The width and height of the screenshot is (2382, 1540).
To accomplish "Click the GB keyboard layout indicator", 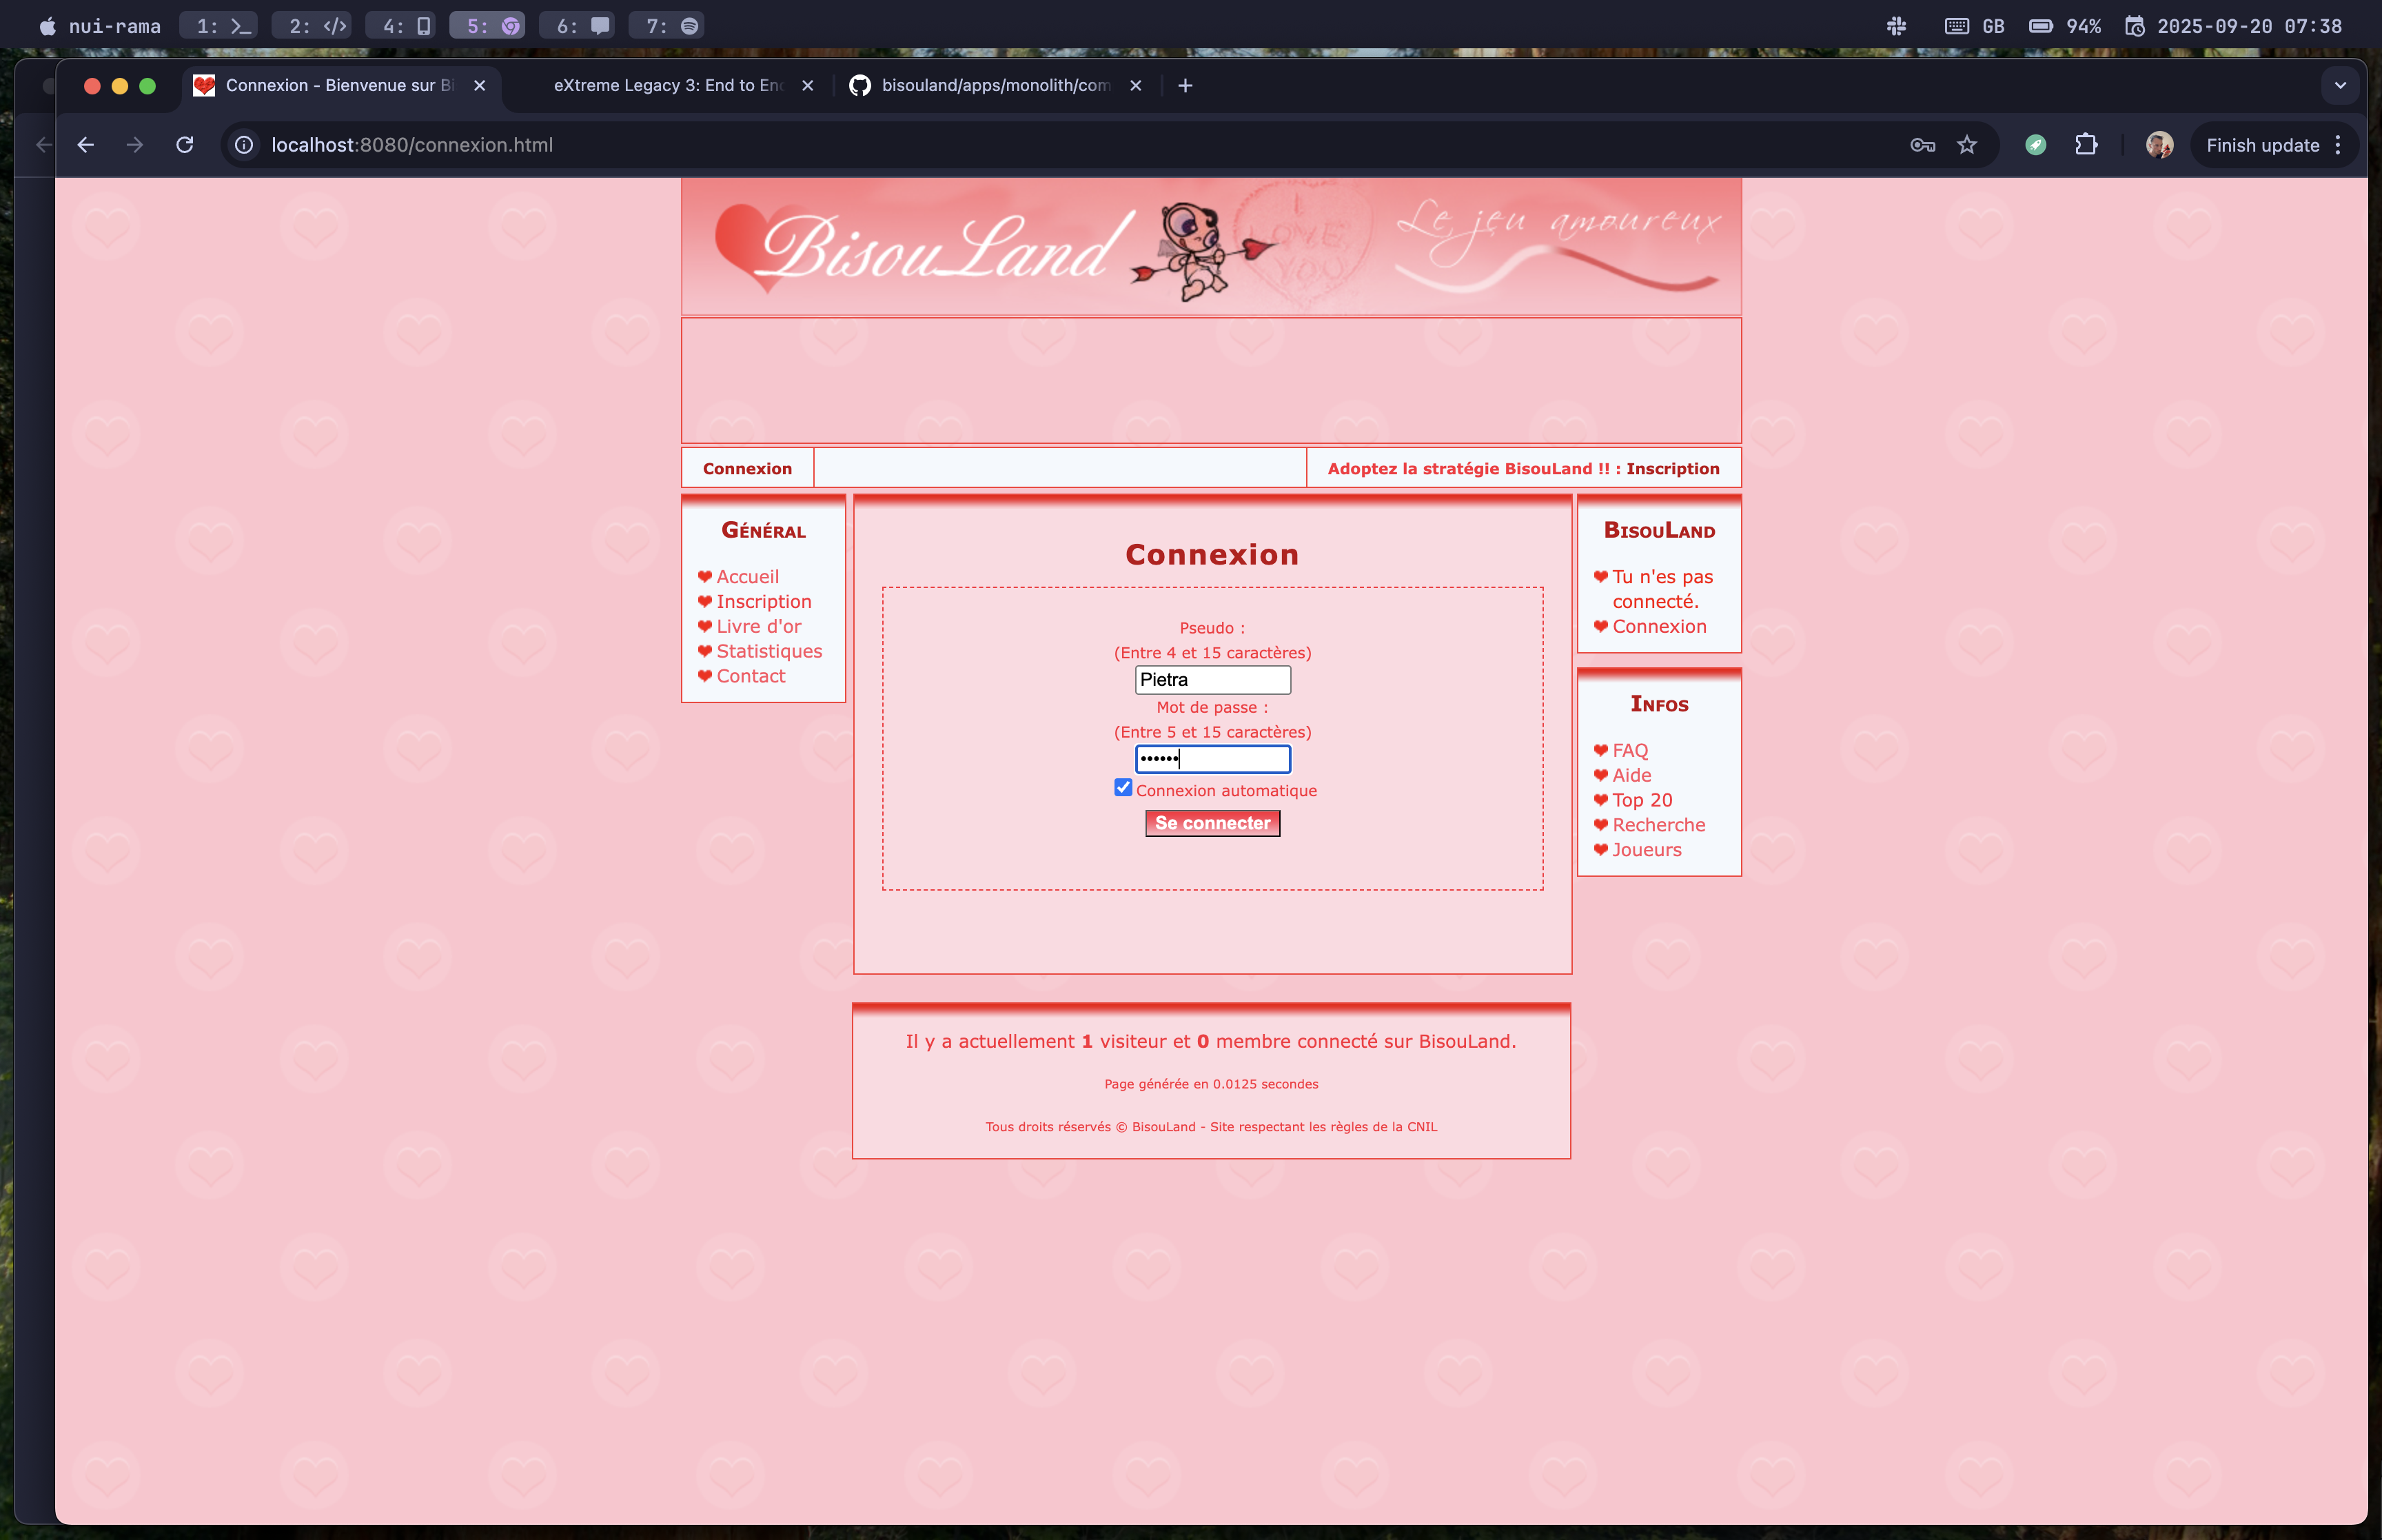I will (x=1976, y=26).
